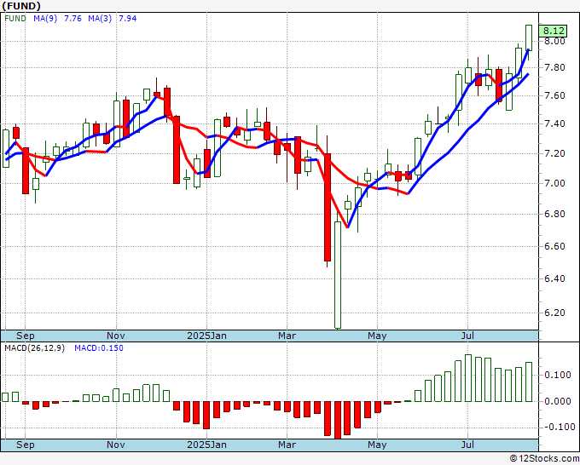The image size is (580, 465).
Task: Click the MA(9) legend label
Action: (45, 19)
